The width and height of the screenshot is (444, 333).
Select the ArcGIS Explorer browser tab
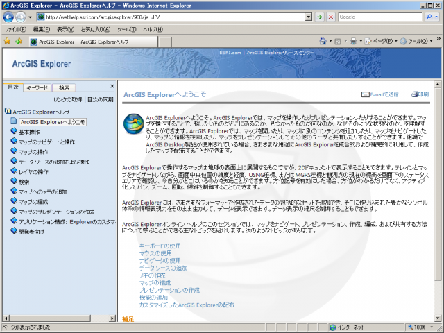[x=94, y=42]
